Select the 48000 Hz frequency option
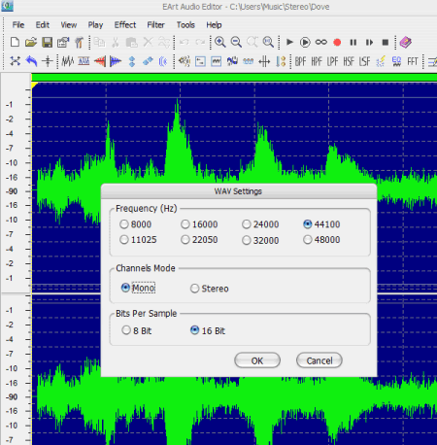This screenshot has width=437, height=445. pyautogui.click(x=321, y=240)
